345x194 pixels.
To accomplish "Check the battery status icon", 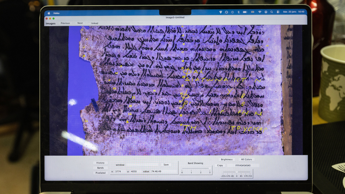I will coord(245,12).
